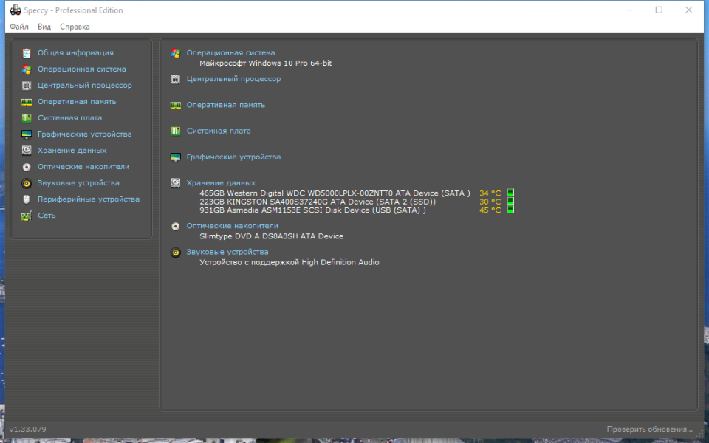Open the Файл menu

click(19, 27)
